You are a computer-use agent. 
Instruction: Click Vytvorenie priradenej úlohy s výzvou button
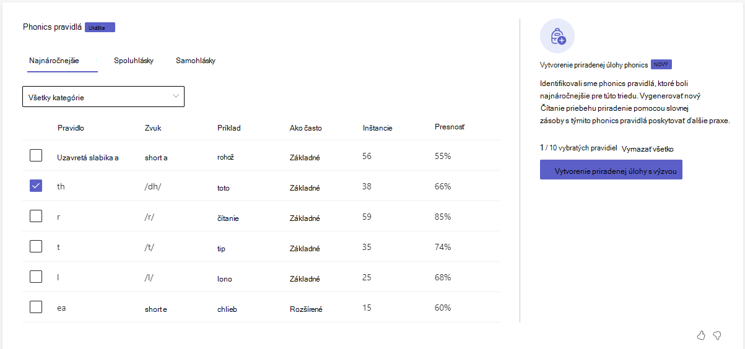click(611, 170)
